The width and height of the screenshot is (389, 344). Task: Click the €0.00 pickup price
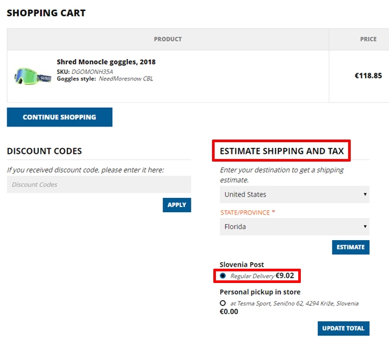(229, 312)
